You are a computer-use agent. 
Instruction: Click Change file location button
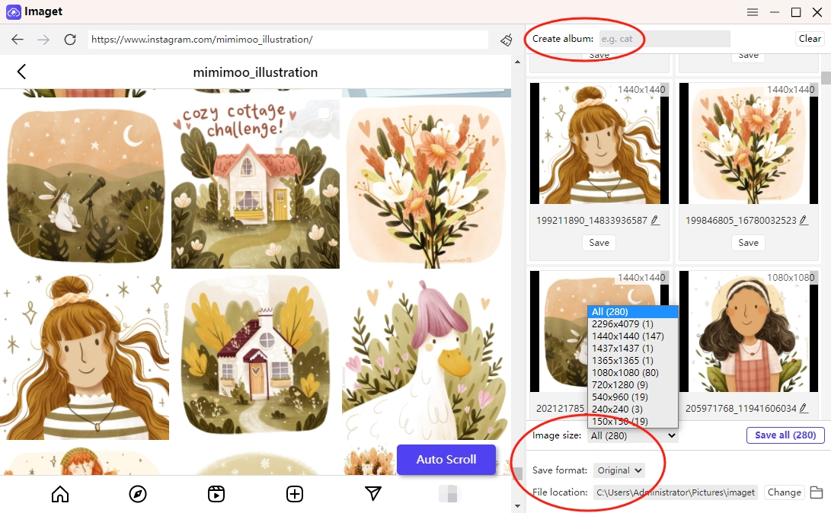(785, 492)
